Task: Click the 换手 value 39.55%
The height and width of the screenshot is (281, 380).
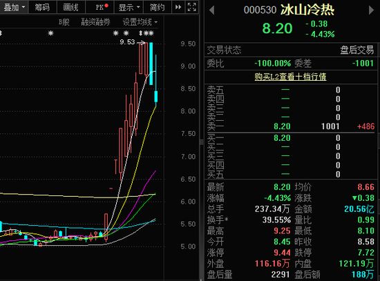Action: coord(276,220)
